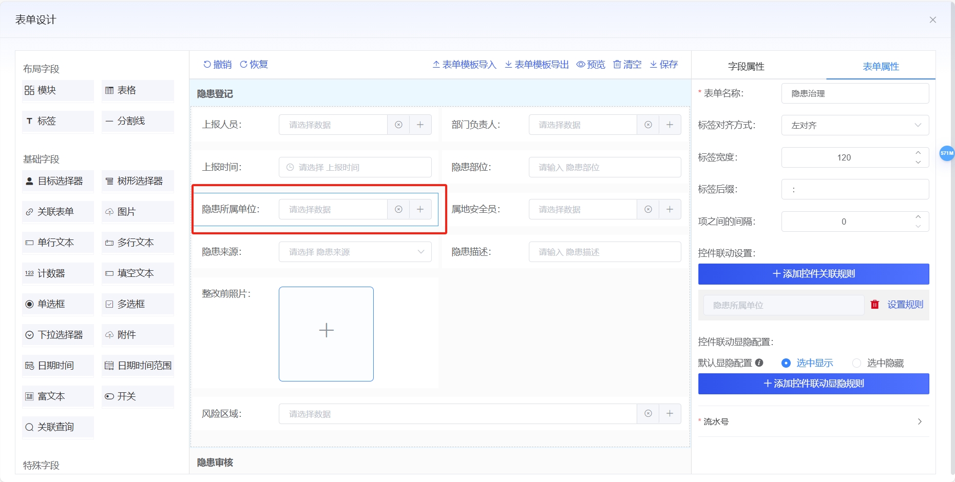Select the 附件 field
Viewport: 955px width, 482px height.
pos(138,335)
